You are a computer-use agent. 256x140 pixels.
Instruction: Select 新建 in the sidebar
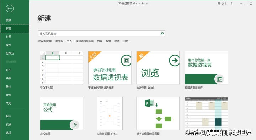[15, 28]
